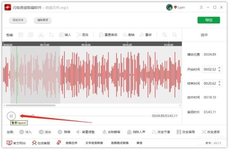Open the 在线客服 online support link

(41, 143)
